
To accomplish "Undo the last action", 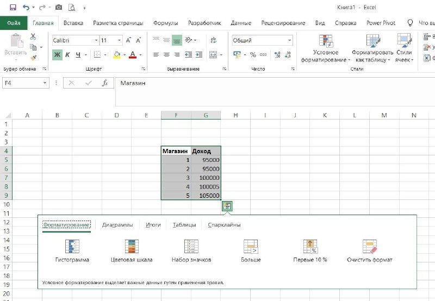I will [26, 8].
